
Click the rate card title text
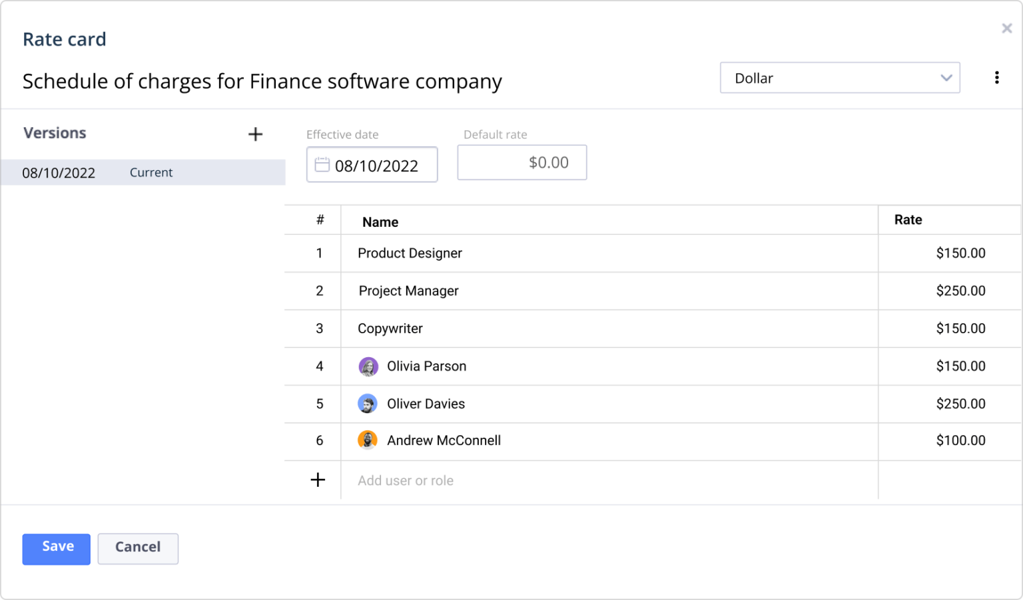coord(262,81)
